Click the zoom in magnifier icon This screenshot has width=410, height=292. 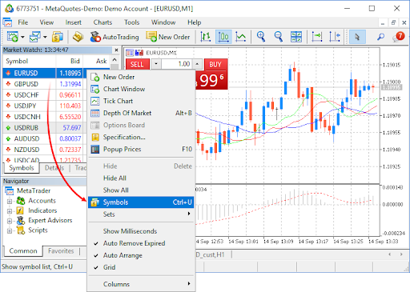pyautogui.click(x=261, y=37)
